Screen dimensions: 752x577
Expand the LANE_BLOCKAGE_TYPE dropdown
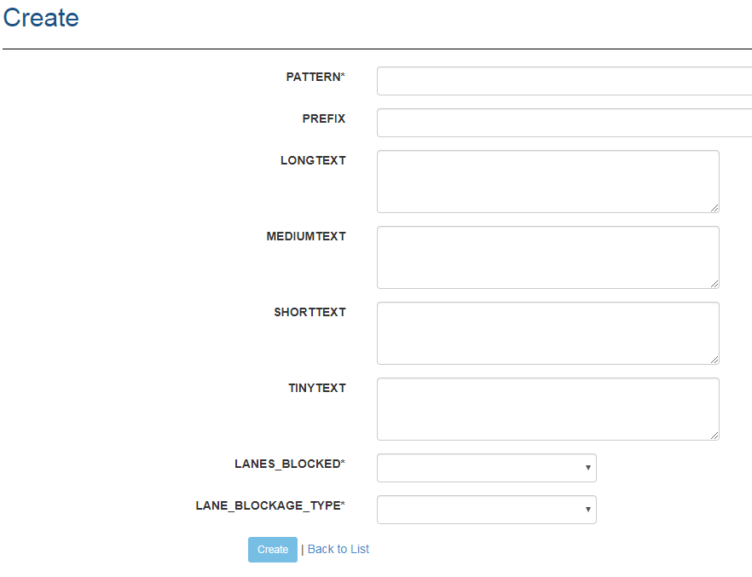tap(486, 510)
